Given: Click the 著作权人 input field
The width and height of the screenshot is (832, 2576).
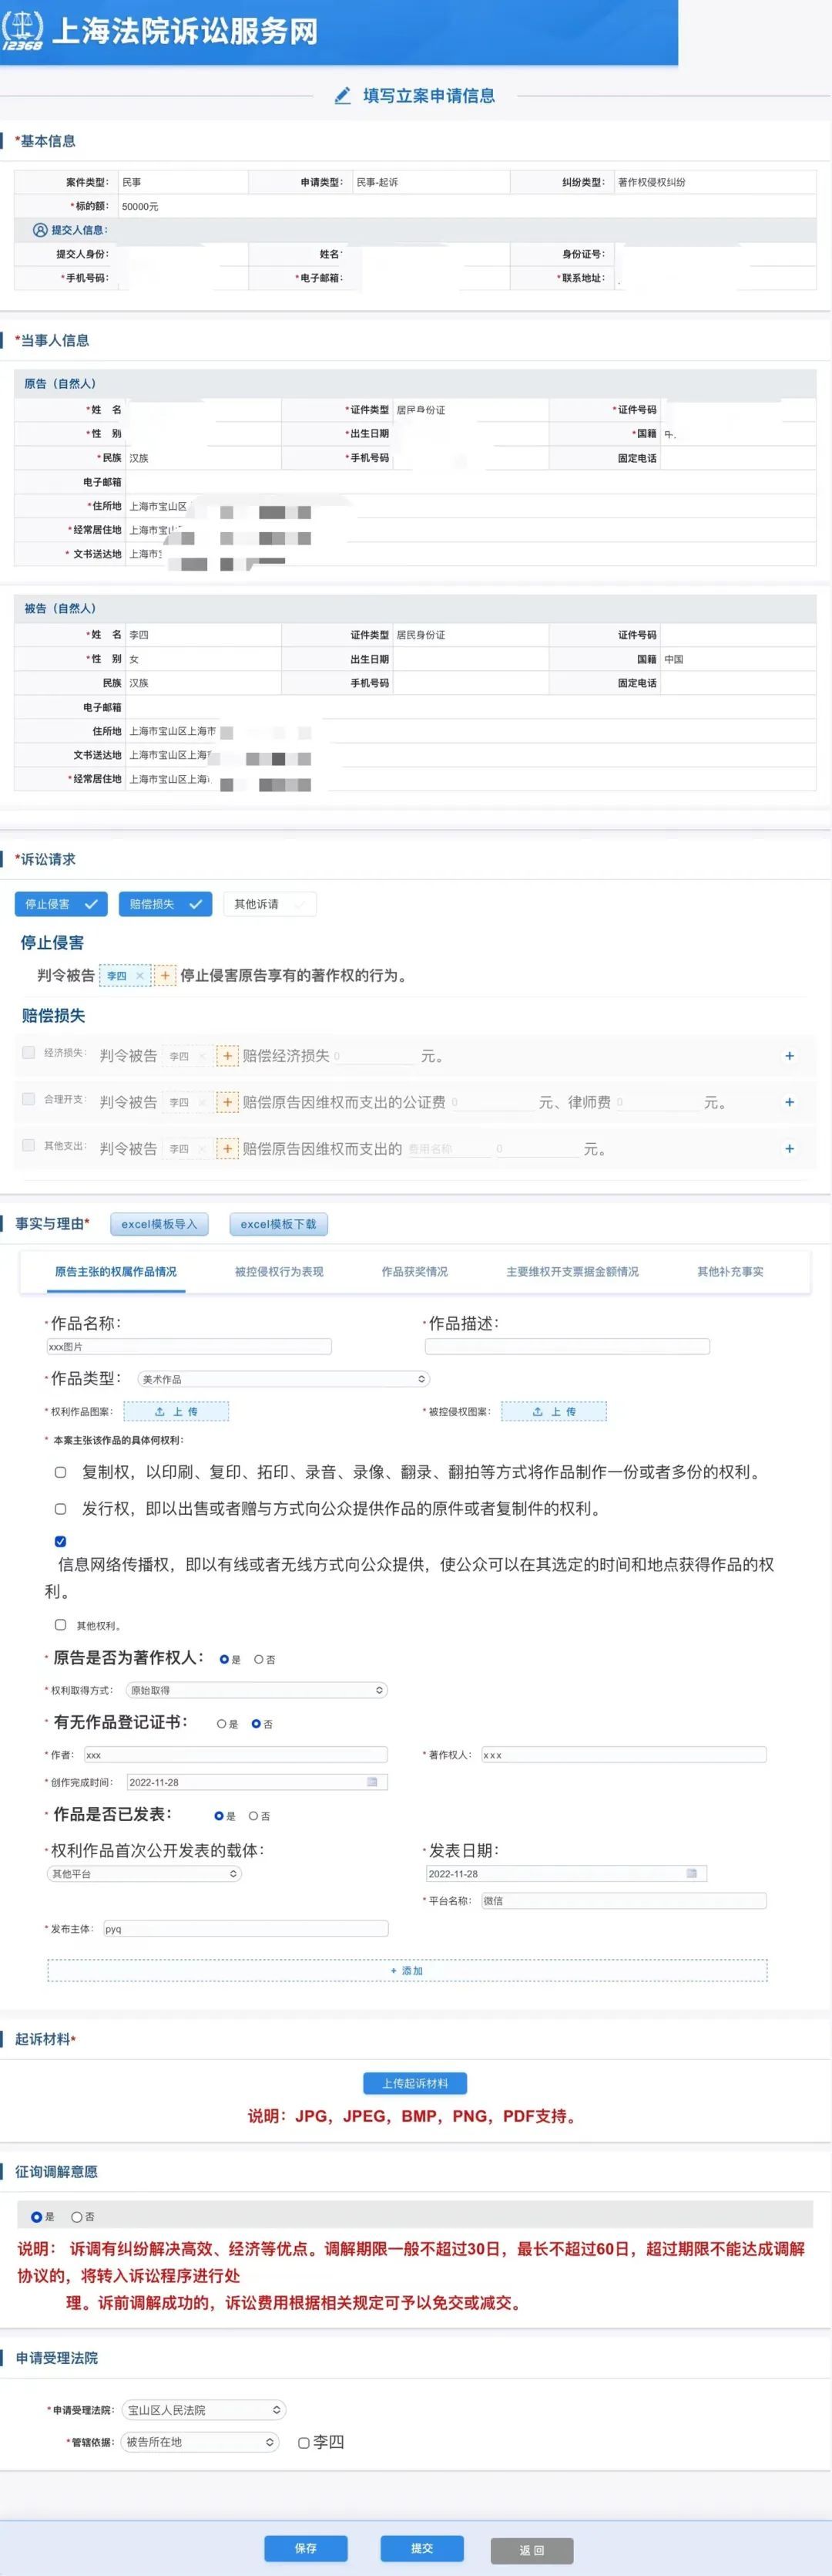Looking at the screenshot, I should coord(624,1755).
